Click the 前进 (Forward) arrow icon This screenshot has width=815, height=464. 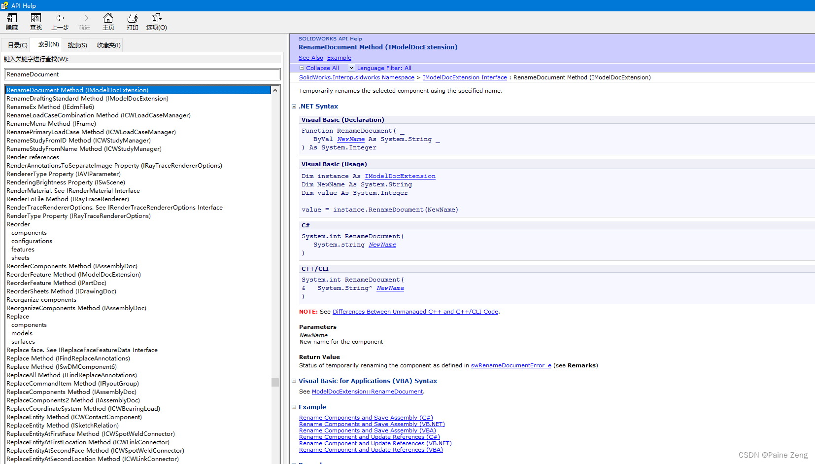tap(84, 18)
